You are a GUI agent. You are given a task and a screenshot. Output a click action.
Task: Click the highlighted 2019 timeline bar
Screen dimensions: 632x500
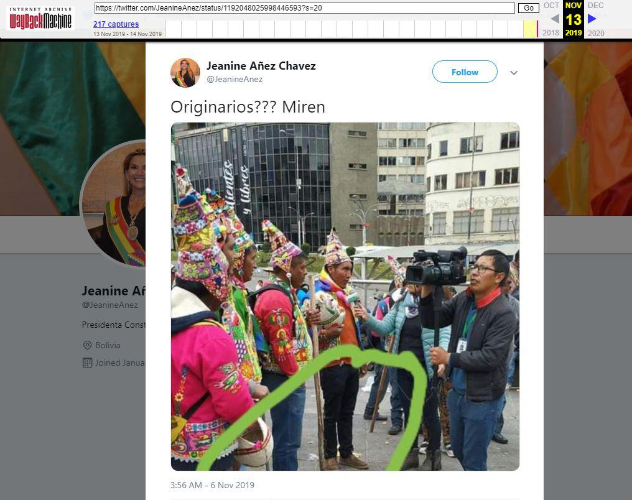pos(531,29)
